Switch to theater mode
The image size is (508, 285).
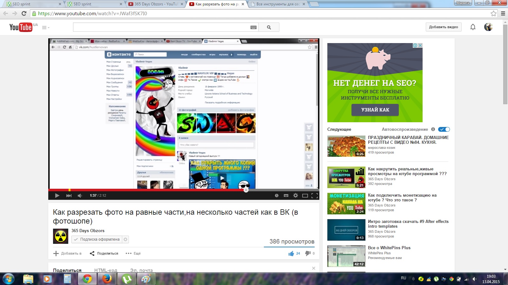(x=305, y=195)
